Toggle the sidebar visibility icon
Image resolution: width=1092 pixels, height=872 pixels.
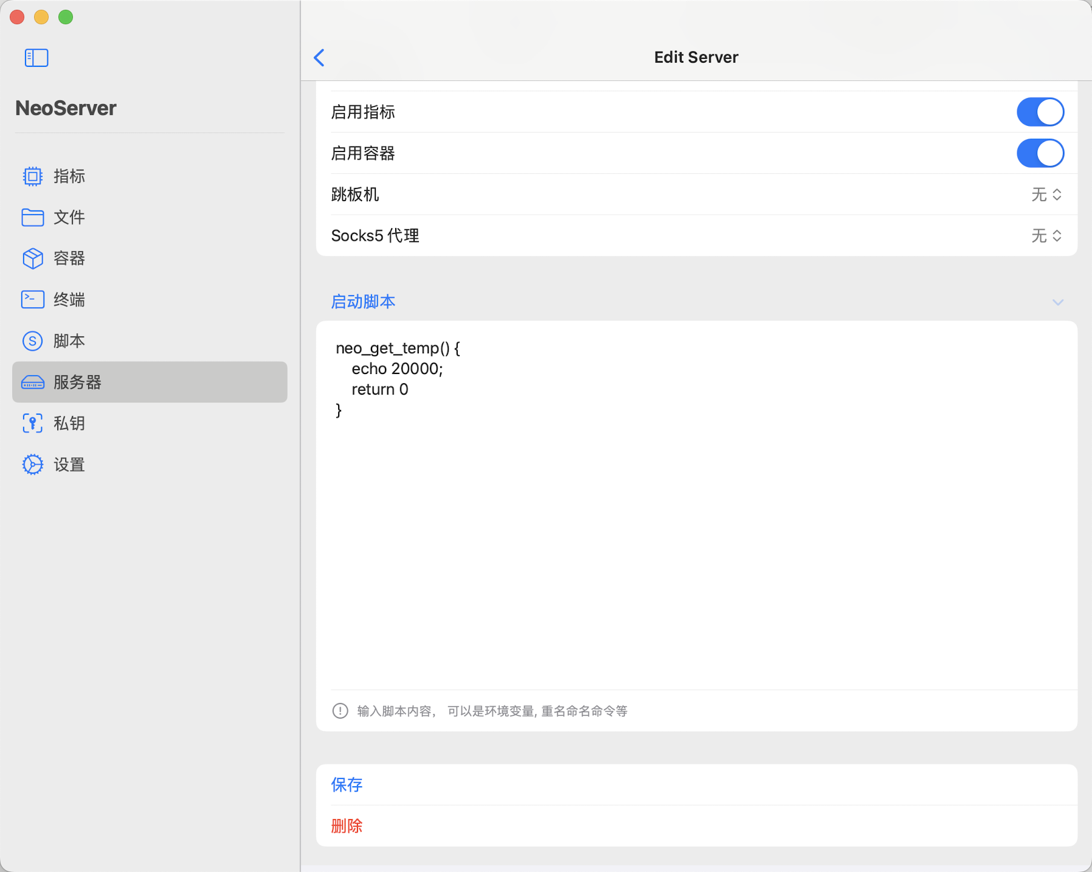[36, 58]
